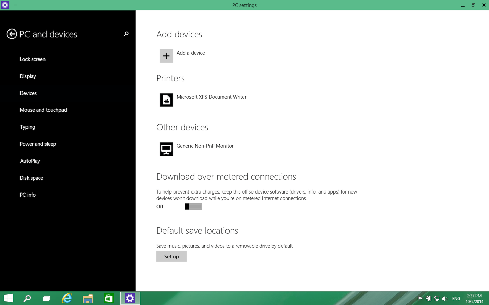This screenshot has width=489, height=305.
Task: Open Task View on the taskbar
Action: pyautogui.click(x=47, y=298)
